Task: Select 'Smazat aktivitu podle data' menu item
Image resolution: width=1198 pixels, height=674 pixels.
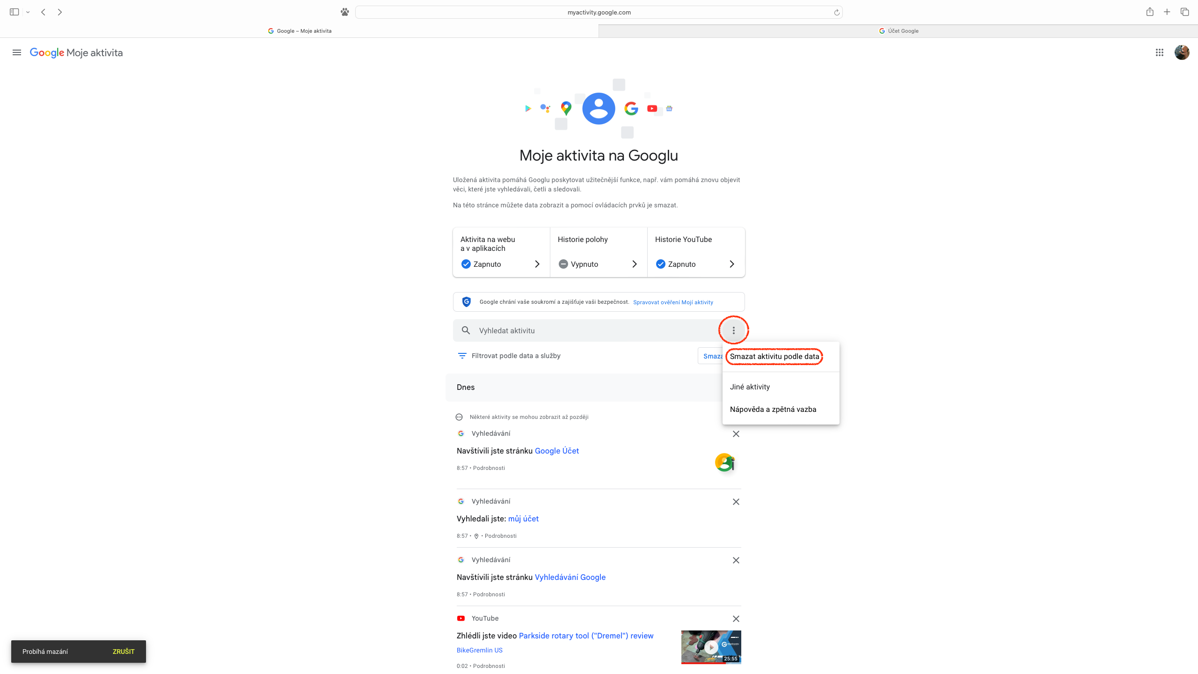Action: [x=774, y=357]
